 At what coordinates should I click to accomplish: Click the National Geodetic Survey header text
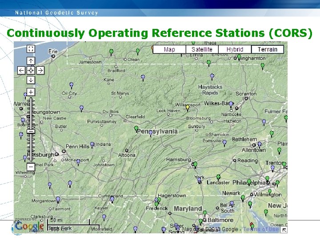click(56, 12)
